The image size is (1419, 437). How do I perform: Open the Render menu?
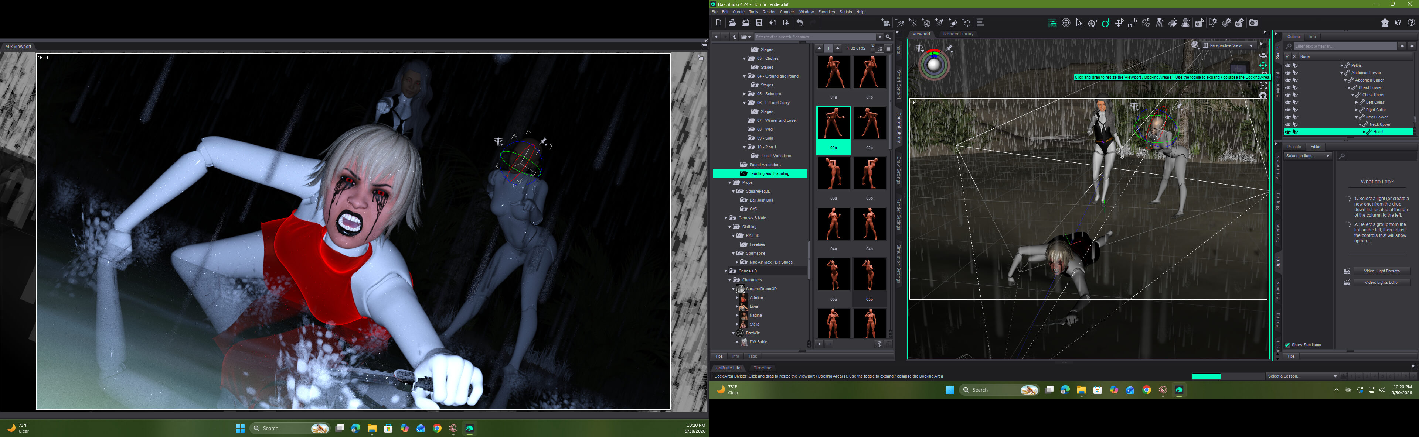pos(769,12)
